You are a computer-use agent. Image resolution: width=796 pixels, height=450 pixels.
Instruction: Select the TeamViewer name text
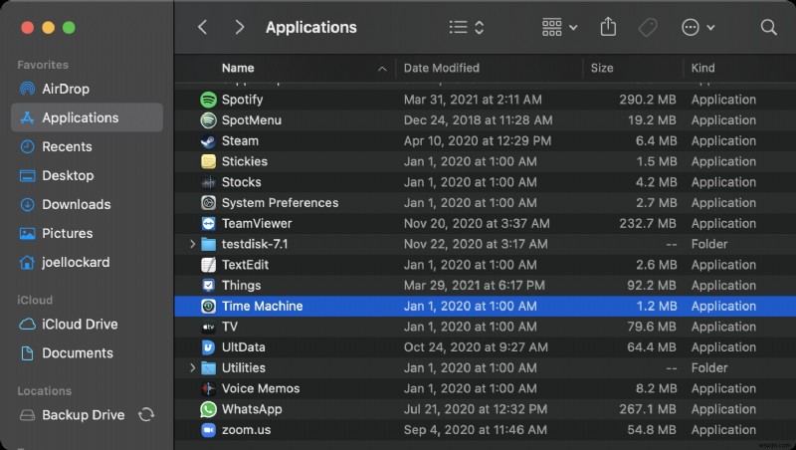[x=257, y=223]
